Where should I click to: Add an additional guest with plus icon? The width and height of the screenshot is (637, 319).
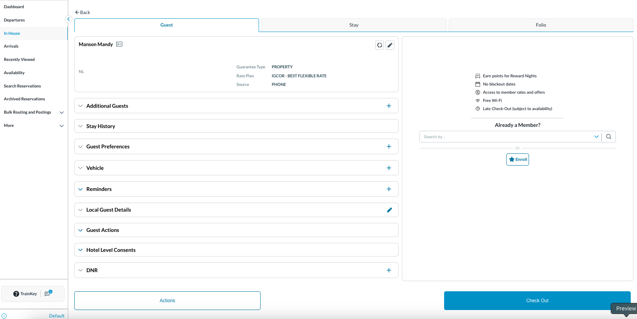coord(389,106)
